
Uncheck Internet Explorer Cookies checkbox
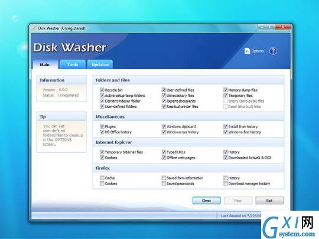[102, 158]
